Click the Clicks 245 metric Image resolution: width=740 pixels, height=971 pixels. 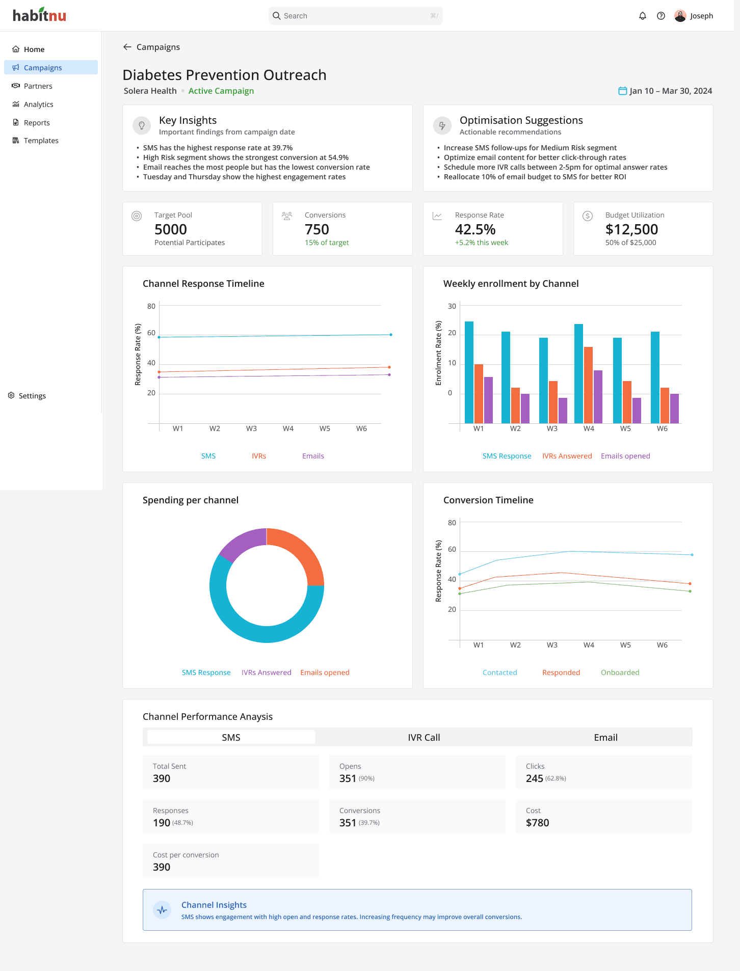point(604,772)
